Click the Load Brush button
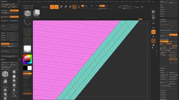Image resolution: width=179 pixels, height=100 pixels. click(x=5, y=63)
